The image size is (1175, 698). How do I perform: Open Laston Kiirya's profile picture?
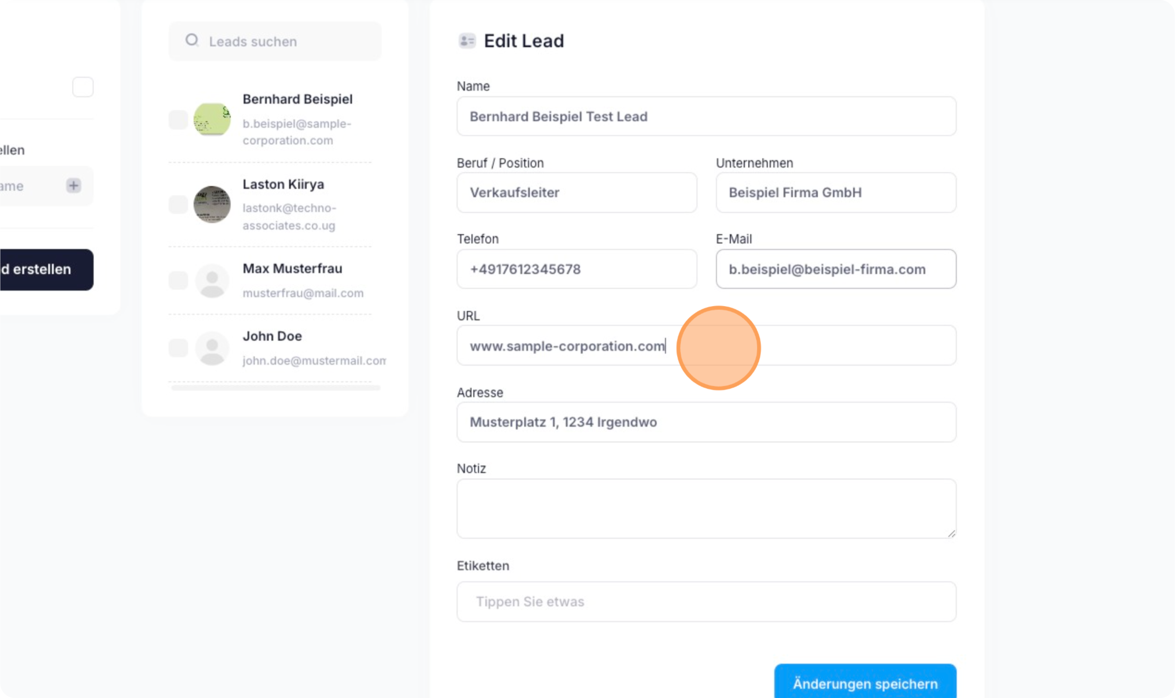click(212, 205)
